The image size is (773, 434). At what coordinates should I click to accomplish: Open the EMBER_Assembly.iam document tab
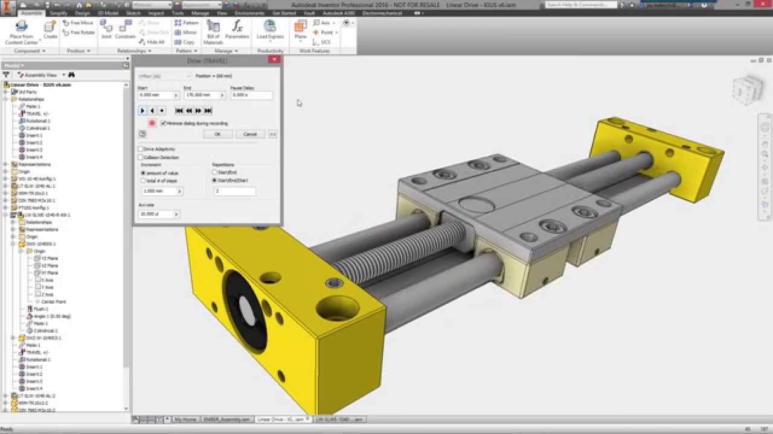pos(226,419)
